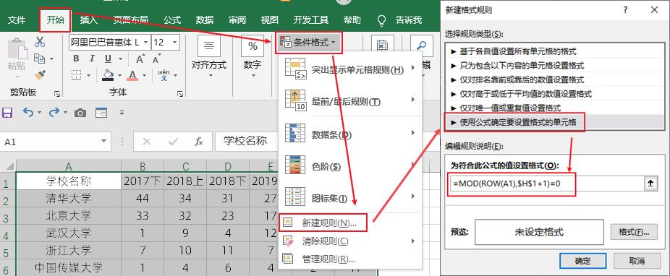
Task: Open the Font group dialog launcher
Action: point(180,94)
